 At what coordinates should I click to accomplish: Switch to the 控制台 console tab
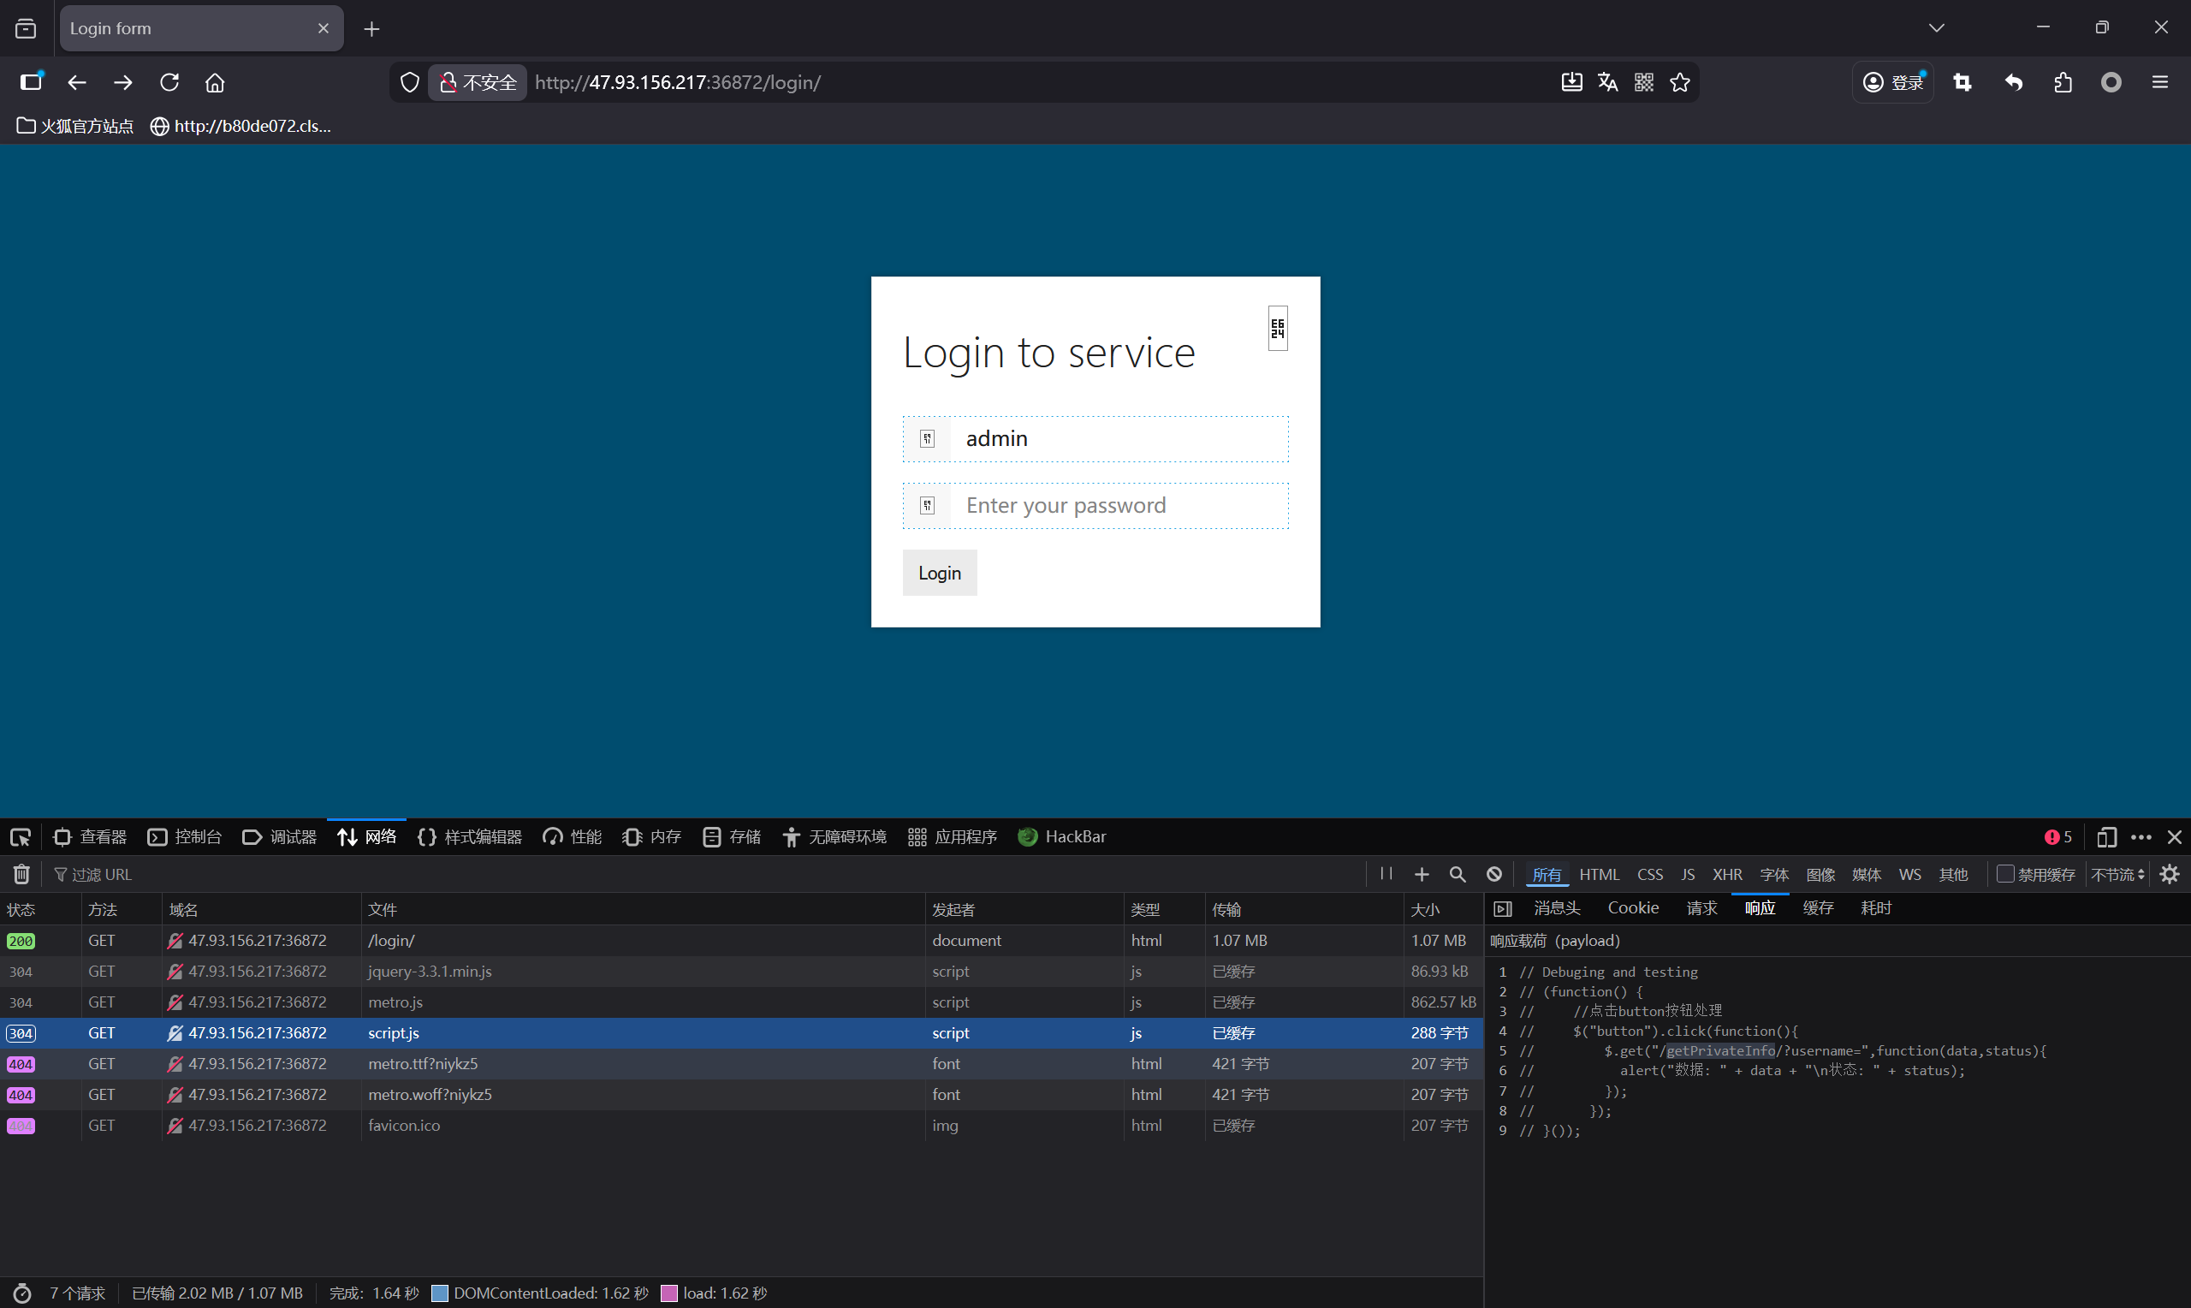(x=185, y=837)
